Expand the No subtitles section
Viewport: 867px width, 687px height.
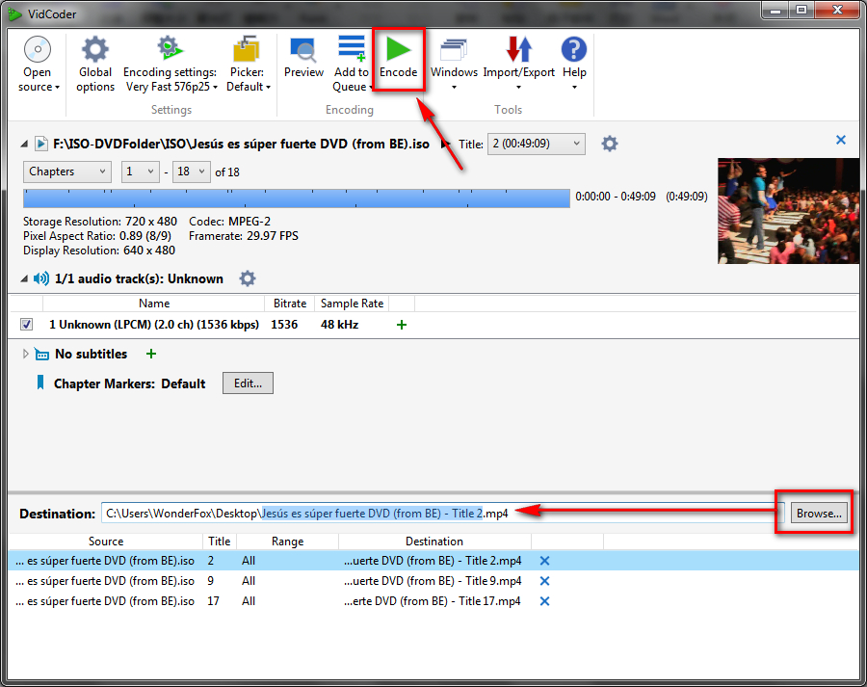click(x=25, y=354)
